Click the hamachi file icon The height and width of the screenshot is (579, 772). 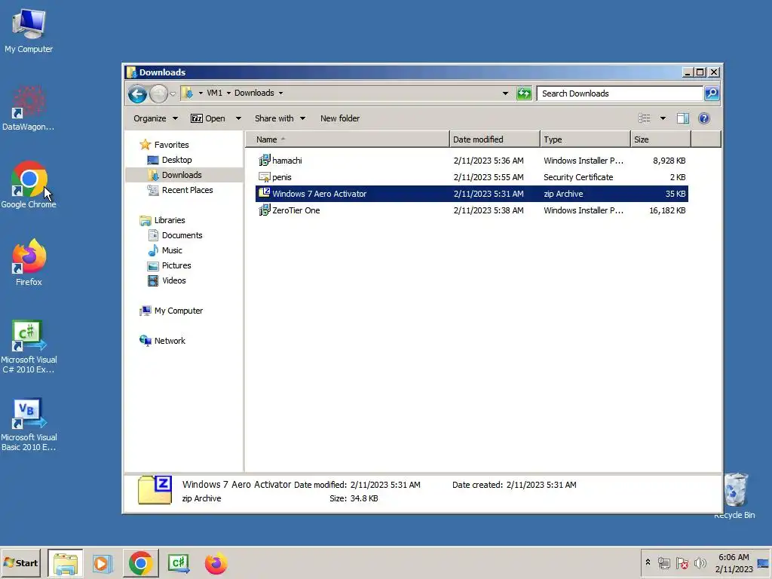pyautogui.click(x=265, y=160)
